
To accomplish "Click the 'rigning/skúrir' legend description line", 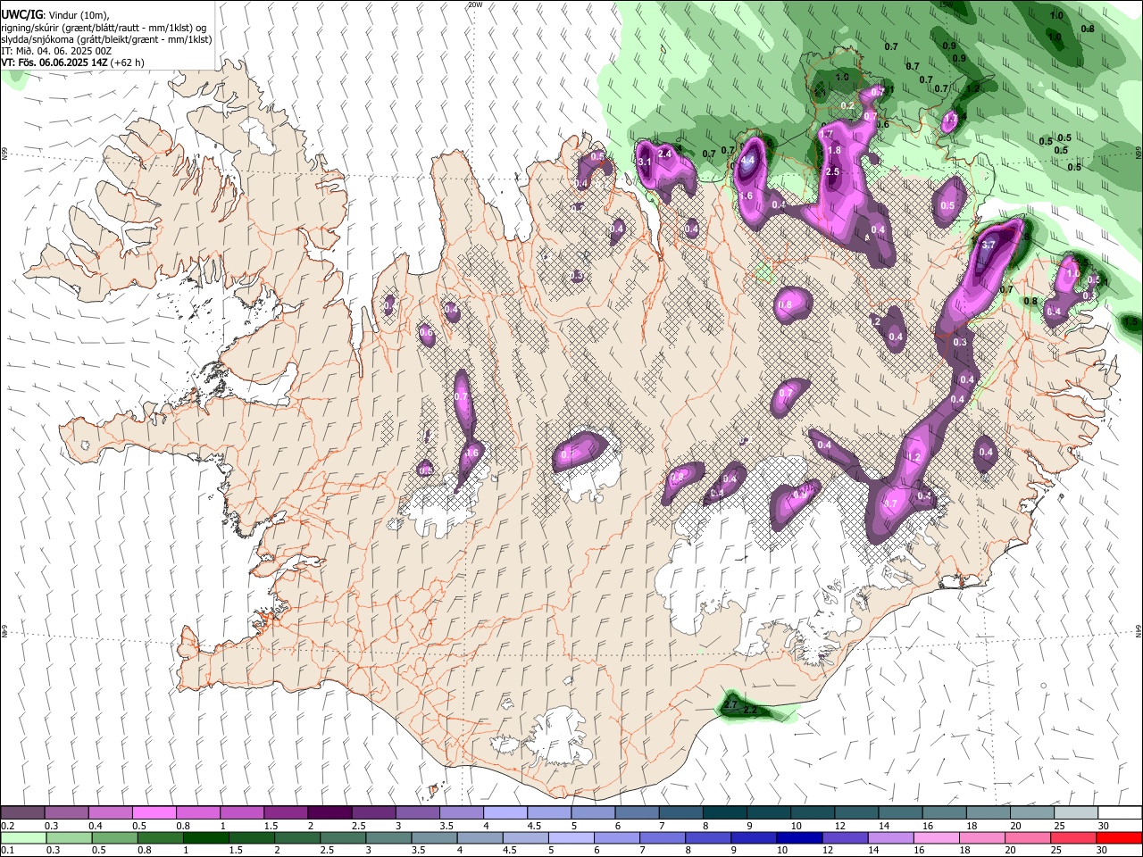I will 104,27.
